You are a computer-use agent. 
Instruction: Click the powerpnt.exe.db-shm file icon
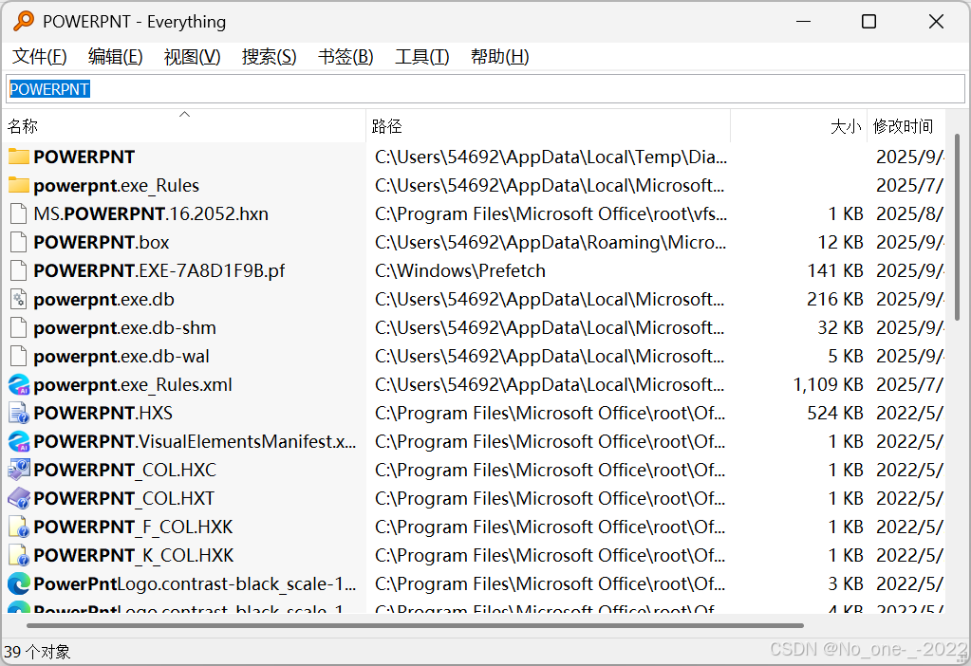coord(19,327)
